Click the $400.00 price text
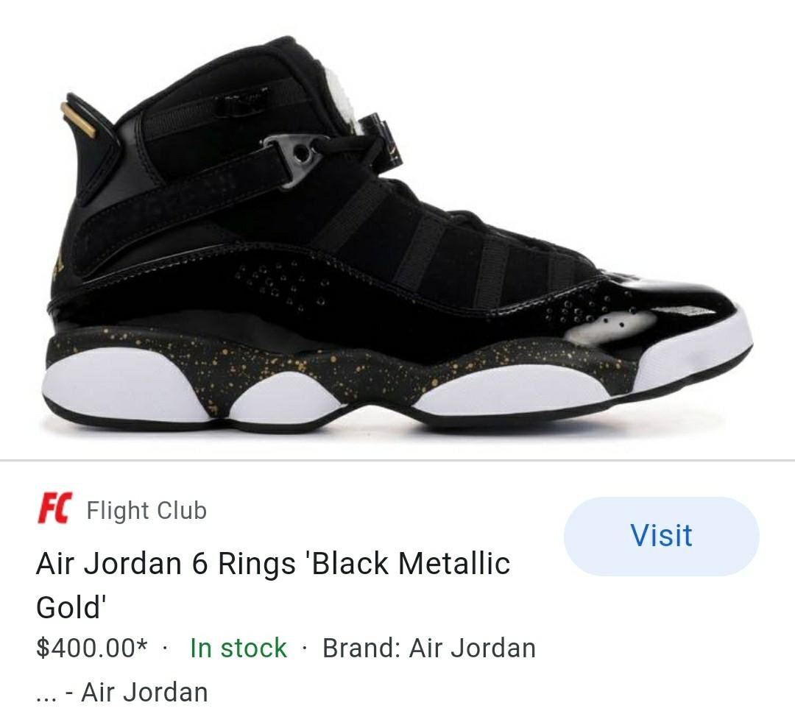Image resolution: width=795 pixels, height=725 pixels. 85,648
